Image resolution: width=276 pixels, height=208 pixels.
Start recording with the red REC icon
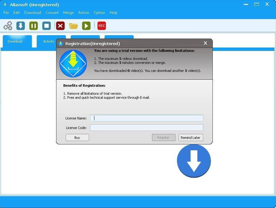(x=102, y=26)
